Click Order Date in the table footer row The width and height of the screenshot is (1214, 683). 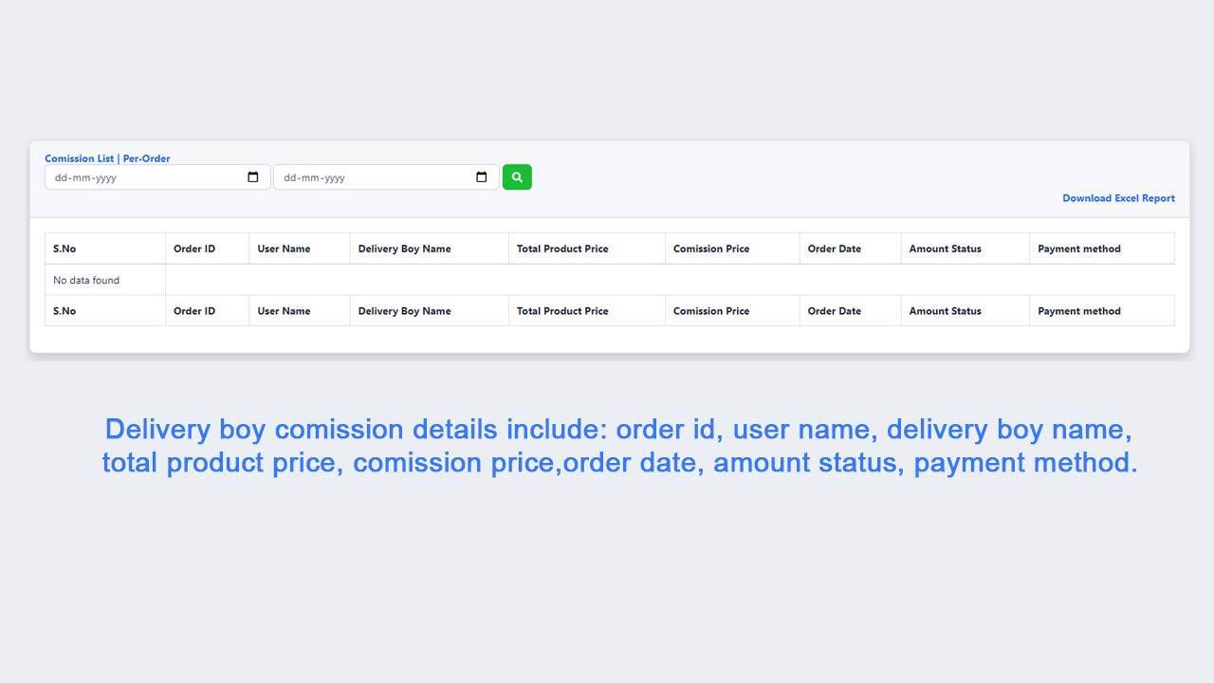click(x=835, y=311)
